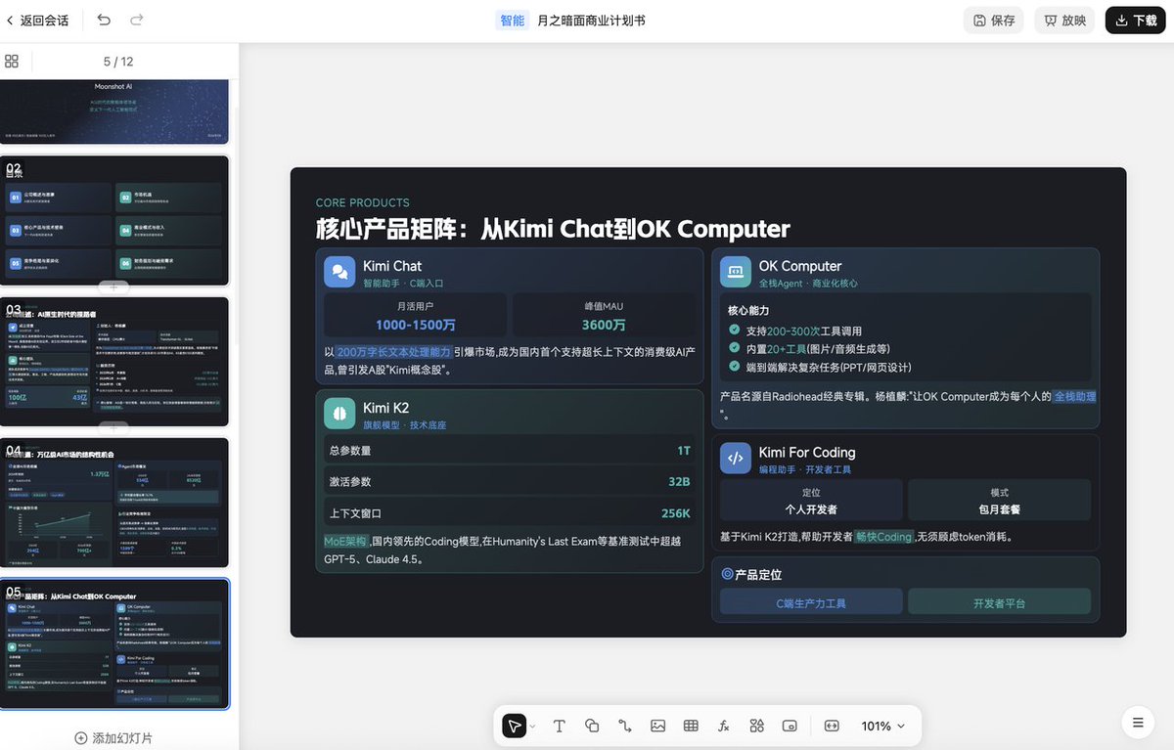The height and width of the screenshot is (750, 1174).
Task: Click the check icon beside 支持200-300次工具调用
Action: (x=735, y=331)
